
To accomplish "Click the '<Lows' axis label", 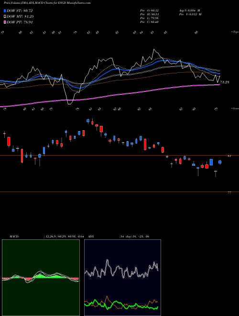I will tap(235, 108).
